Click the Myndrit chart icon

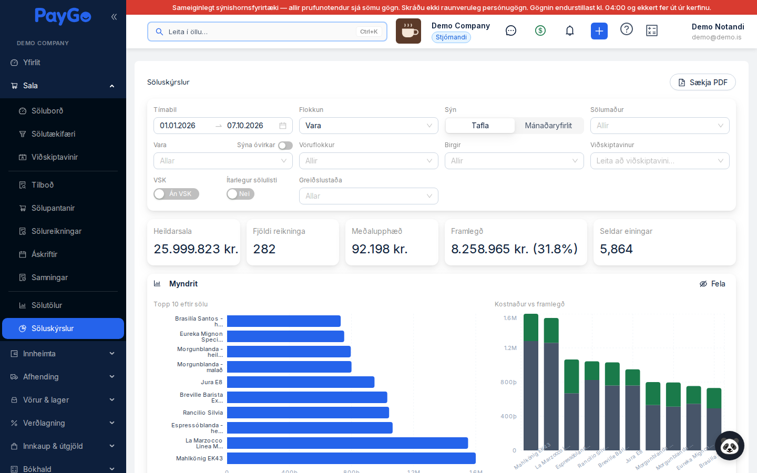pos(157,284)
